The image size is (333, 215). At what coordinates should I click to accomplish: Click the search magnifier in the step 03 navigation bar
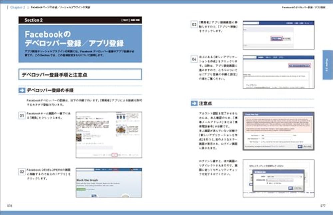point(258,22)
